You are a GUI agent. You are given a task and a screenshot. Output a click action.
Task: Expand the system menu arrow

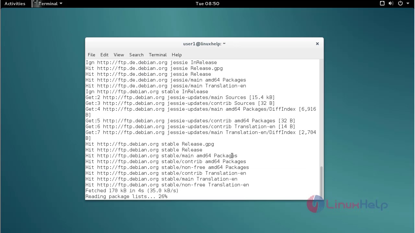click(x=408, y=4)
